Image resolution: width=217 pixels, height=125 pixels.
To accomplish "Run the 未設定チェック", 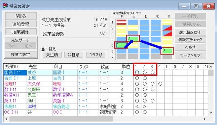I will [x=190, y=40].
